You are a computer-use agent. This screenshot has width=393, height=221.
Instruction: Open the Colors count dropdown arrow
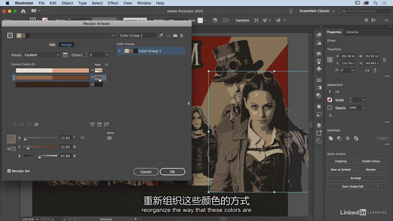click(107, 55)
